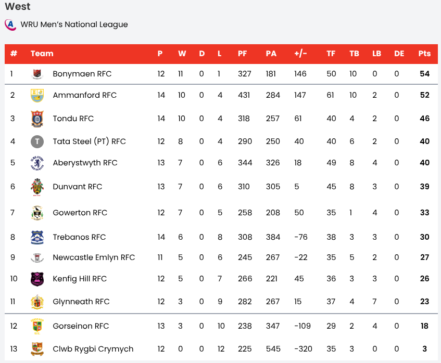The image size is (441, 363).
Task: Click the WRU Men's National League logo
Action: click(x=10, y=24)
